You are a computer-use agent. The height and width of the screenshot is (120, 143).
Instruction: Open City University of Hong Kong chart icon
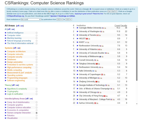pos(107,96)
